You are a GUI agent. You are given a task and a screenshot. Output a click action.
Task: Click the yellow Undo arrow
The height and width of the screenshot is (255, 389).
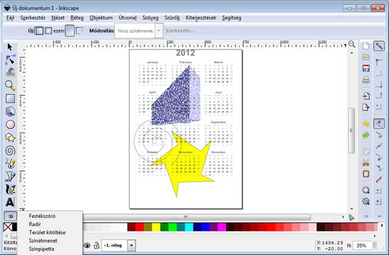366,123
